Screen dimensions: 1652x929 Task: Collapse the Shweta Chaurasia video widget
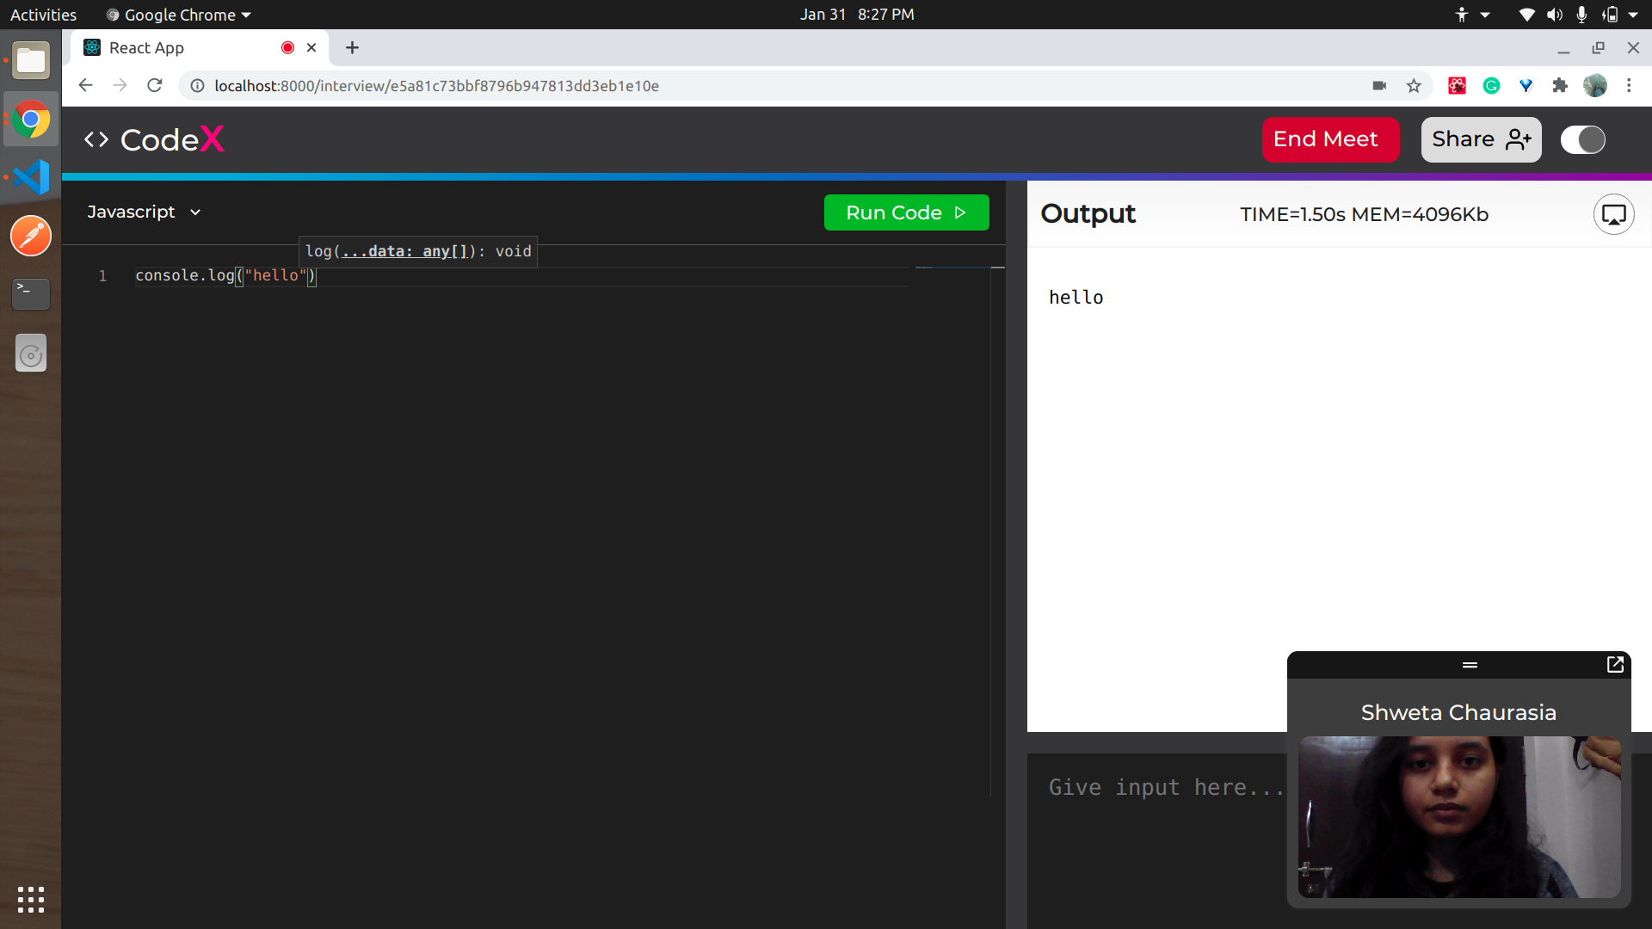pyautogui.click(x=1470, y=664)
